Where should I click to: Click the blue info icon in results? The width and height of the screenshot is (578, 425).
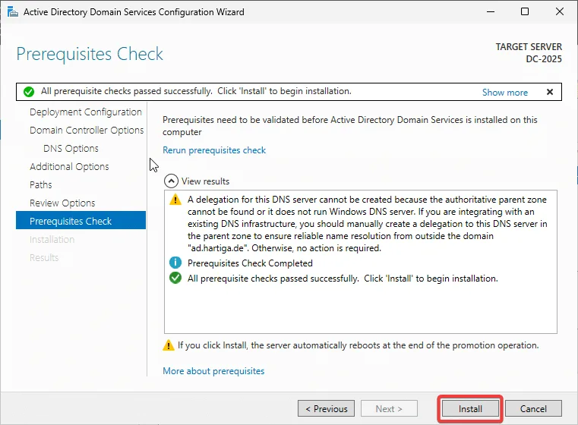(x=175, y=263)
